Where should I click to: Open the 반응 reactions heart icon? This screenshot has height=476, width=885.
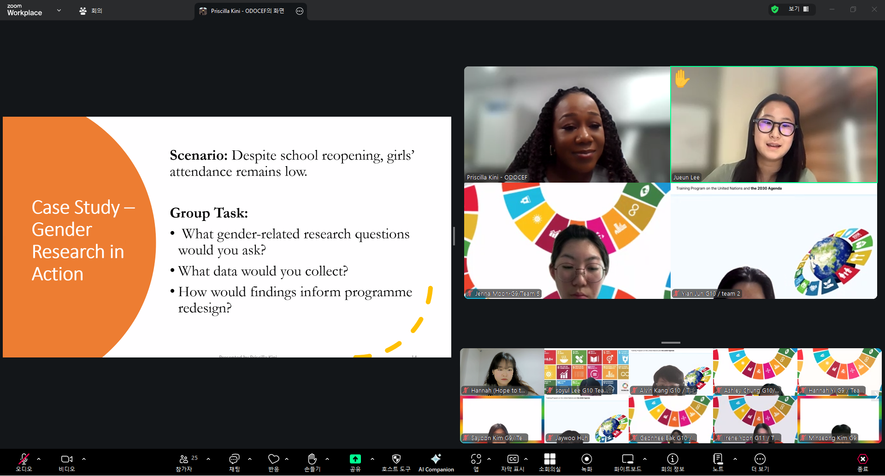(x=274, y=459)
